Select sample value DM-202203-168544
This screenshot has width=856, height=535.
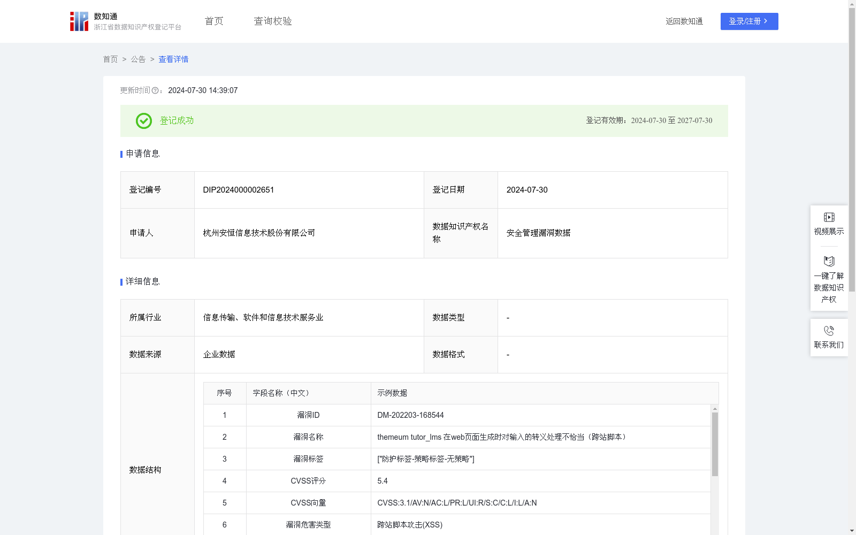click(410, 415)
